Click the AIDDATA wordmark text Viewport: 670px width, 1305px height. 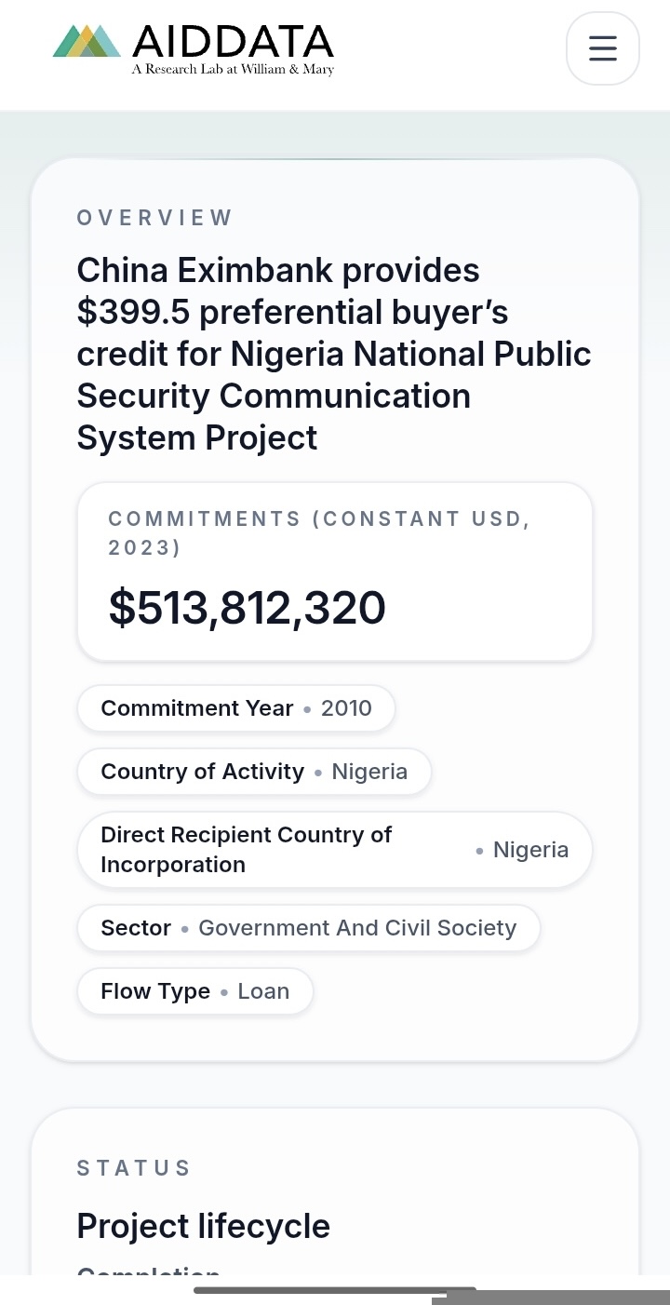(x=233, y=42)
